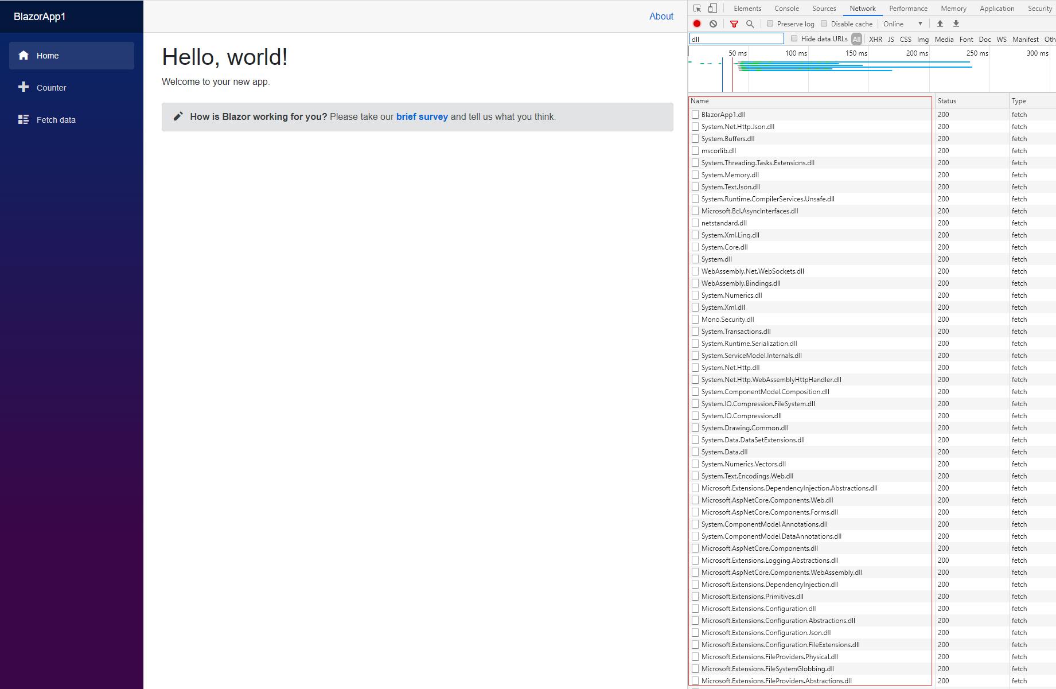The height and width of the screenshot is (689, 1056).
Task: Click file icon of System.Xml.dll row
Action: (x=695, y=307)
